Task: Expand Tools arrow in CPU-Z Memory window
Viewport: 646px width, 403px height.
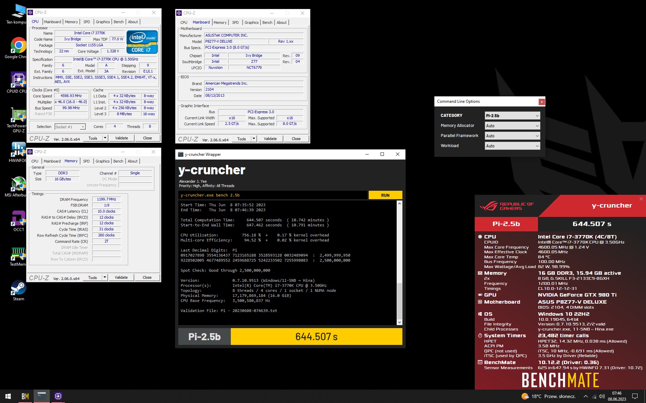Action: tap(105, 277)
